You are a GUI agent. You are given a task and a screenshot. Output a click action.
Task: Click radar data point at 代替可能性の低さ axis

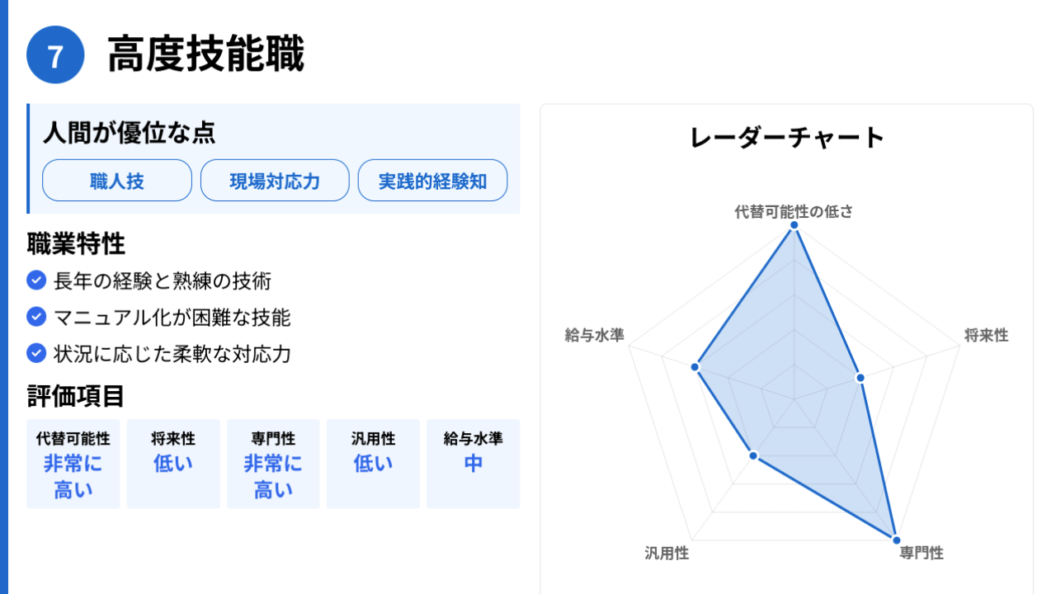794,225
